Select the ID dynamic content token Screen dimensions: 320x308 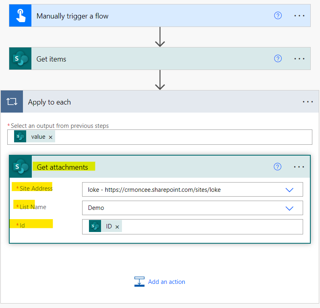pyautogui.click(x=105, y=226)
